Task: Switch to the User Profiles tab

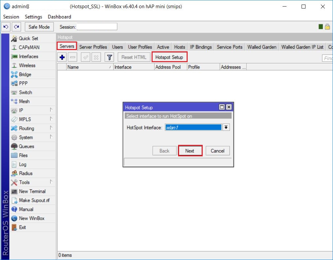Action: click(x=140, y=47)
